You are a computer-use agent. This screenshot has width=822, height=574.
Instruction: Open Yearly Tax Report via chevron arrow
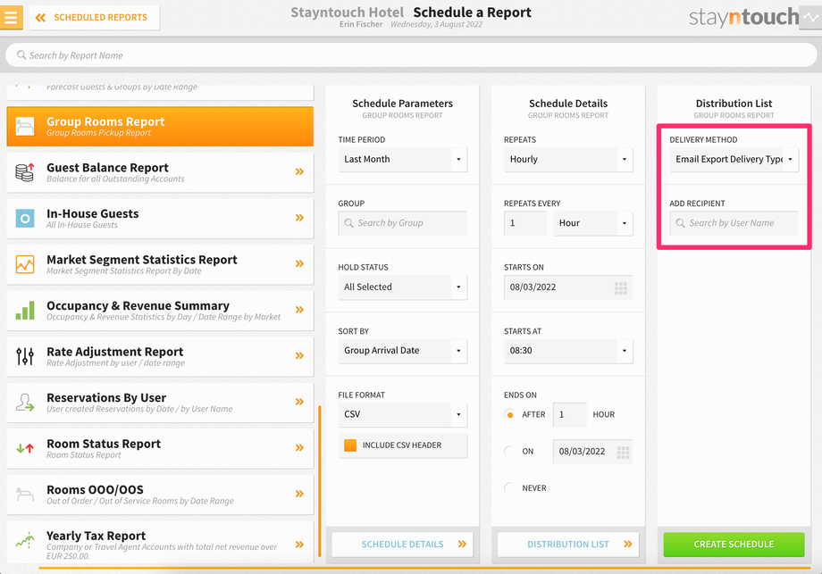(x=299, y=545)
